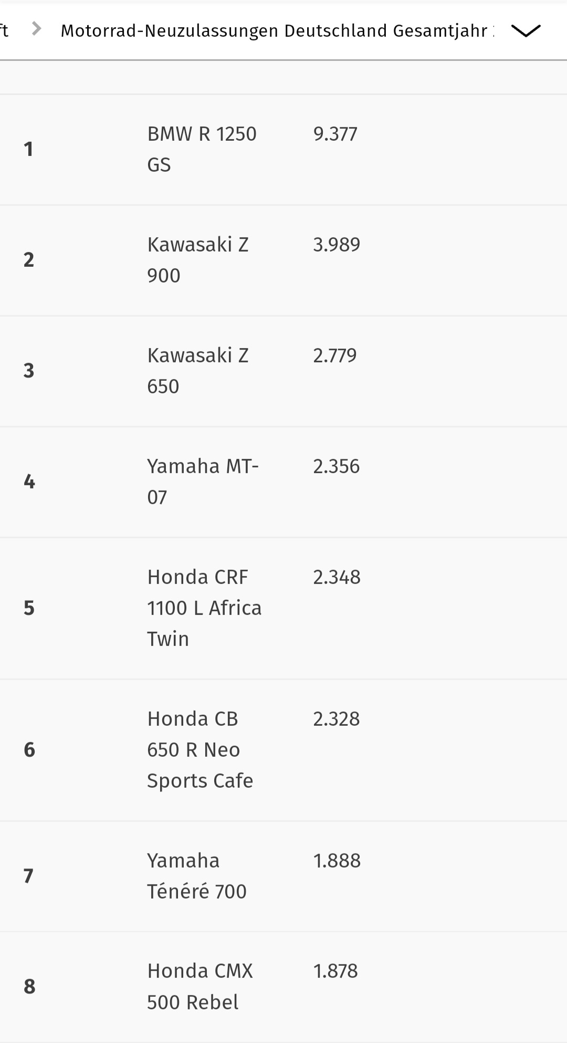The width and height of the screenshot is (567, 1043).
Task: Select the Yamaha Ténéré 700 entry
Action: (197, 876)
